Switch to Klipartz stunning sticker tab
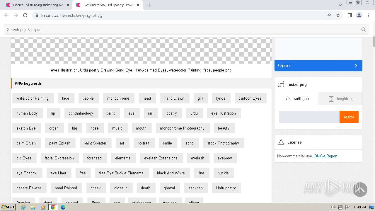The height and width of the screenshot is (211, 375). 38,5
